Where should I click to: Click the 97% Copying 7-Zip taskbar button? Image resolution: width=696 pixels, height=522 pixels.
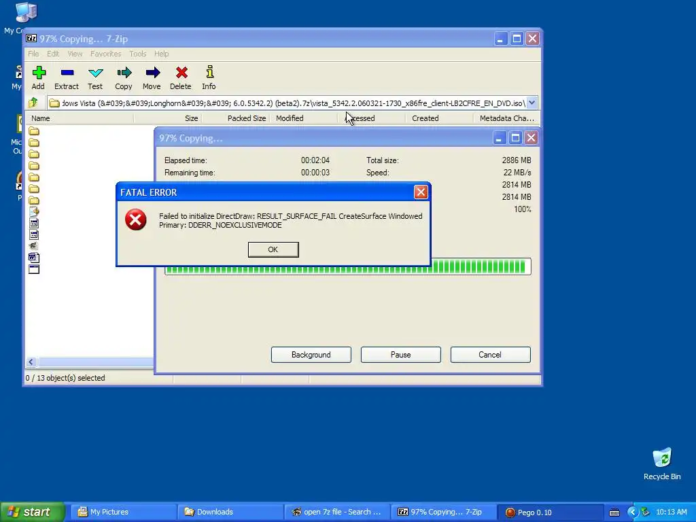point(443,512)
